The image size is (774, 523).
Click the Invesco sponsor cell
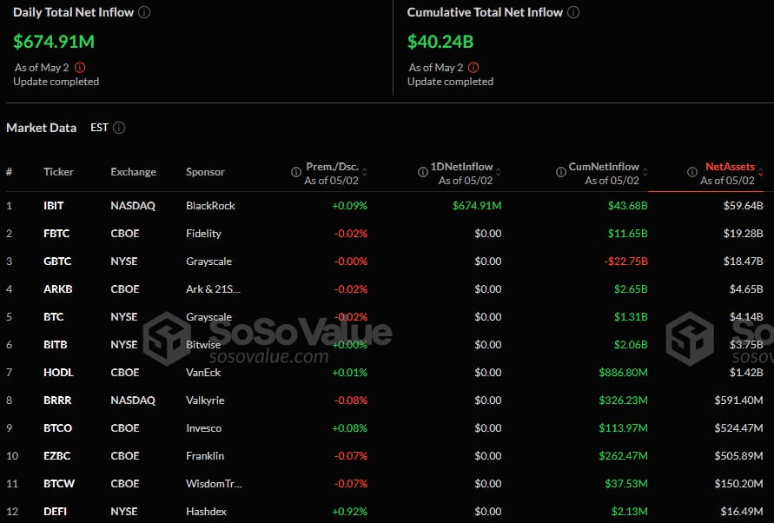click(204, 428)
